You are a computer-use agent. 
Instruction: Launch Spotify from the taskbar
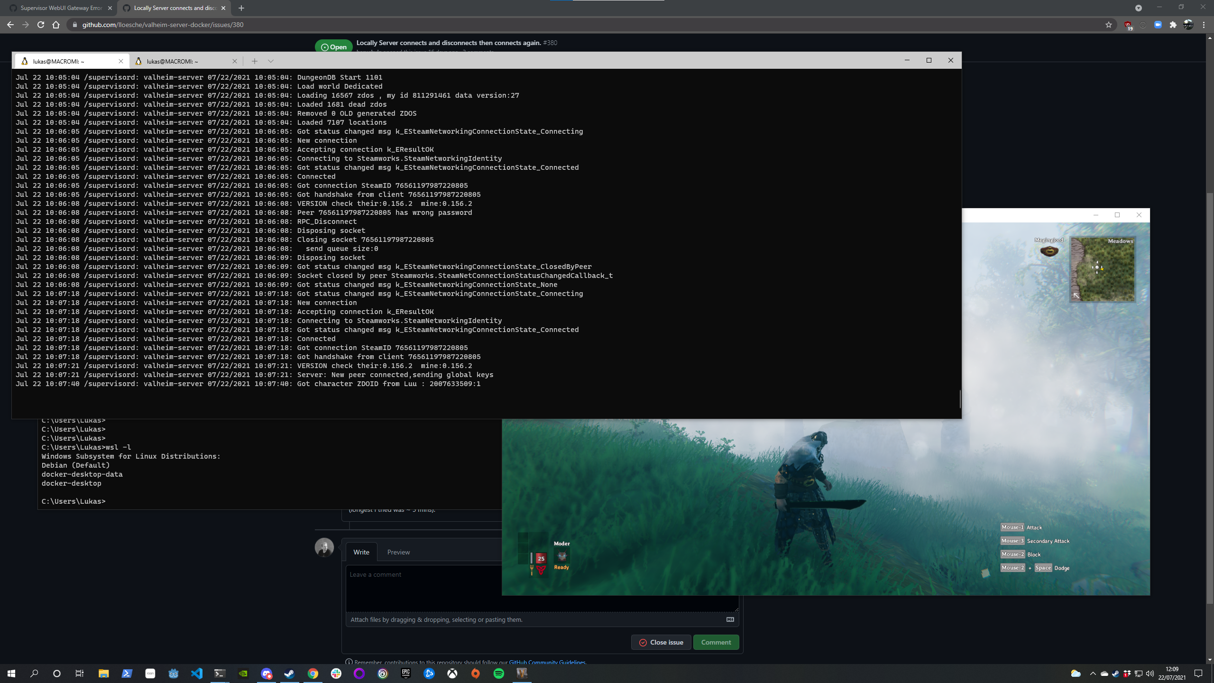click(x=499, y=673)
